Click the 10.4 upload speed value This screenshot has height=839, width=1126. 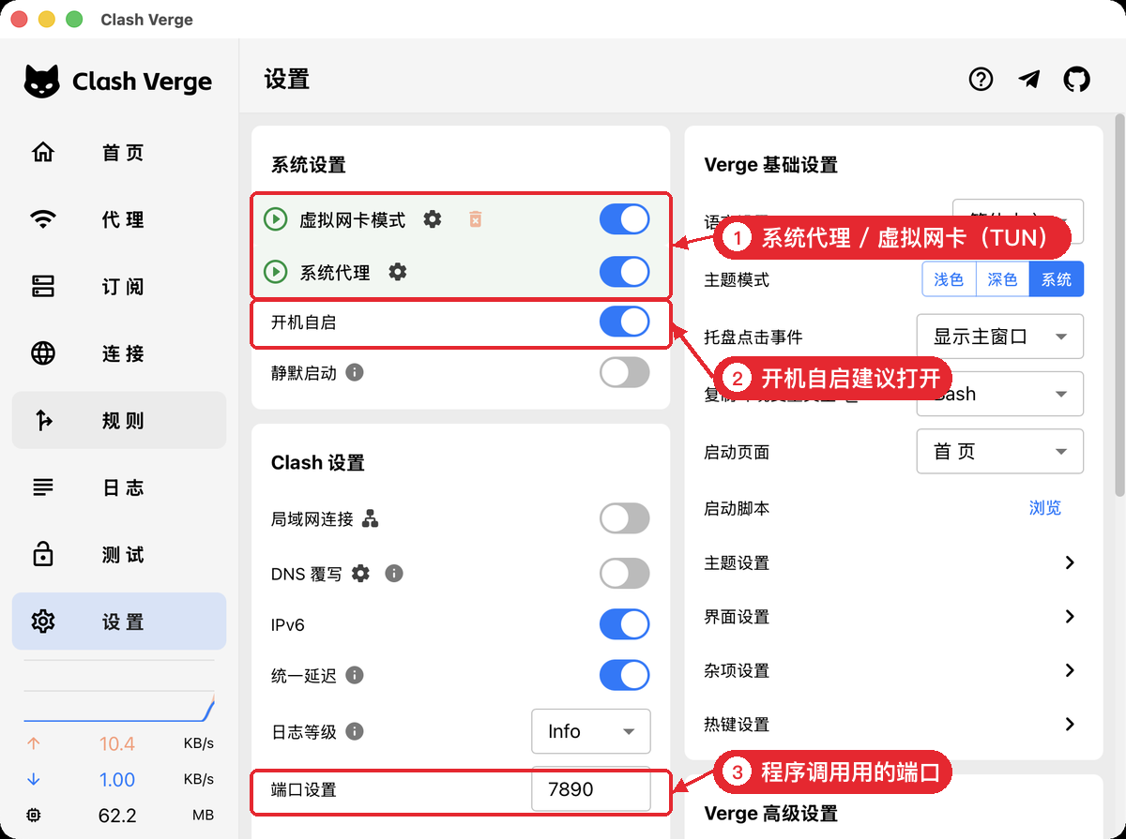[x=117, y=743]
